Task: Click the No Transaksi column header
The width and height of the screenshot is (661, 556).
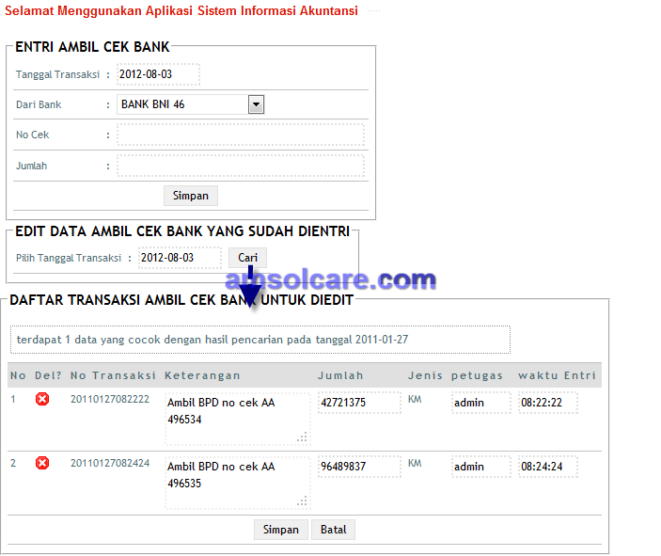Action: coord(113,375)
